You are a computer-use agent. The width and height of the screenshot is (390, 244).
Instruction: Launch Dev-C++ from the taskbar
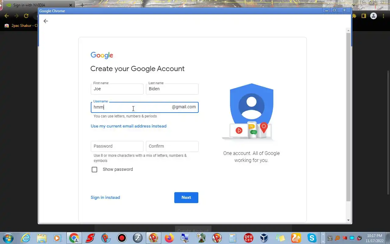249,238
